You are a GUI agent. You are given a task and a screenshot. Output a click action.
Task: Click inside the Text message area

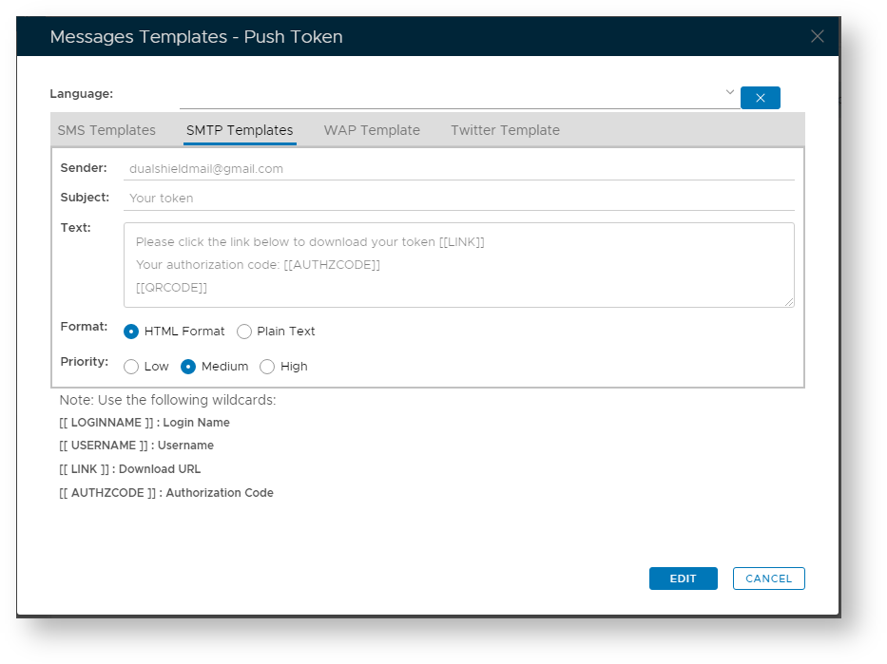coord(458,265)
